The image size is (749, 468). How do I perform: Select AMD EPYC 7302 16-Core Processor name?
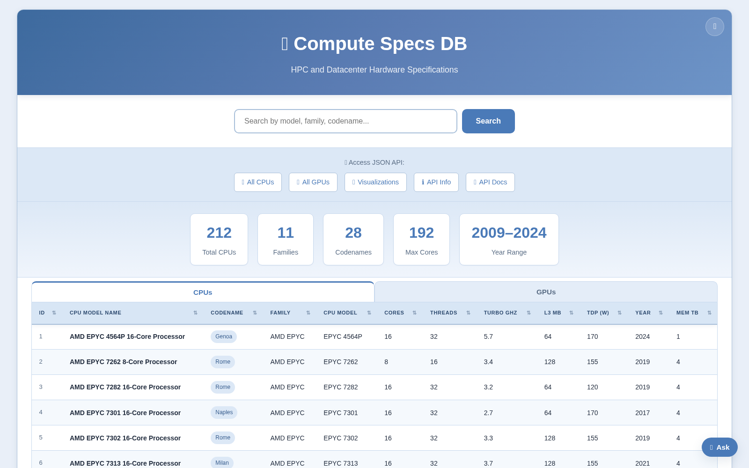point(125,438)
